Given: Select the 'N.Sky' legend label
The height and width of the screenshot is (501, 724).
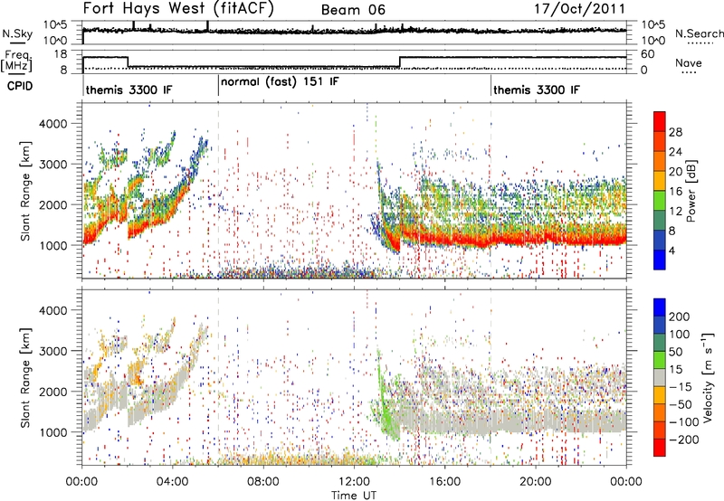Looking at the screenshot, I should 17,33.
